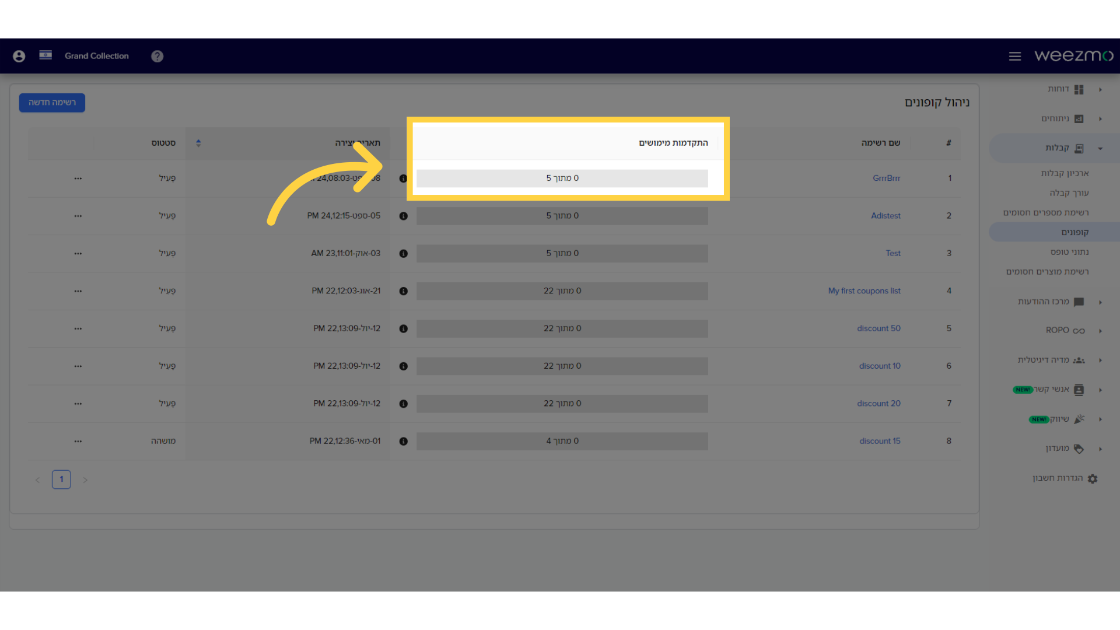Click the מועדון tag icon
The width and height of the screenshot is (1120, 630).
[1079, 449]
